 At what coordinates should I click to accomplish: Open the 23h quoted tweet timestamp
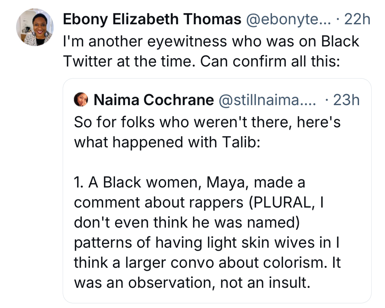346,100
